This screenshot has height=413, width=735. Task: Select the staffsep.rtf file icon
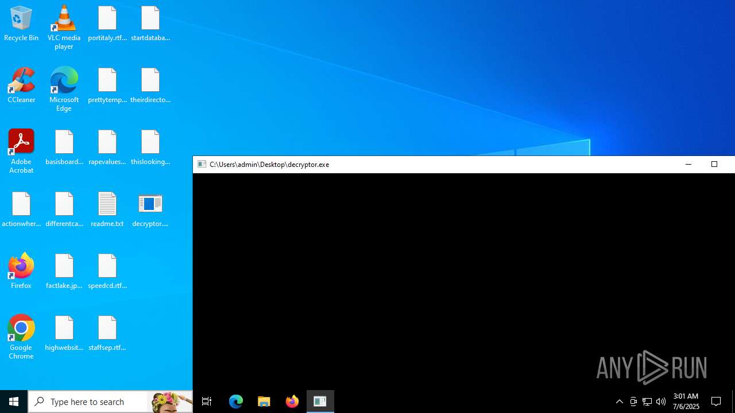[107, 334]
